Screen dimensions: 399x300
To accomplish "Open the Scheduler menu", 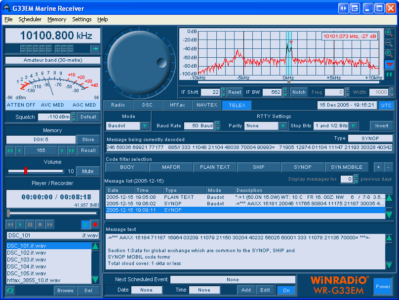I will click(30, 19).
